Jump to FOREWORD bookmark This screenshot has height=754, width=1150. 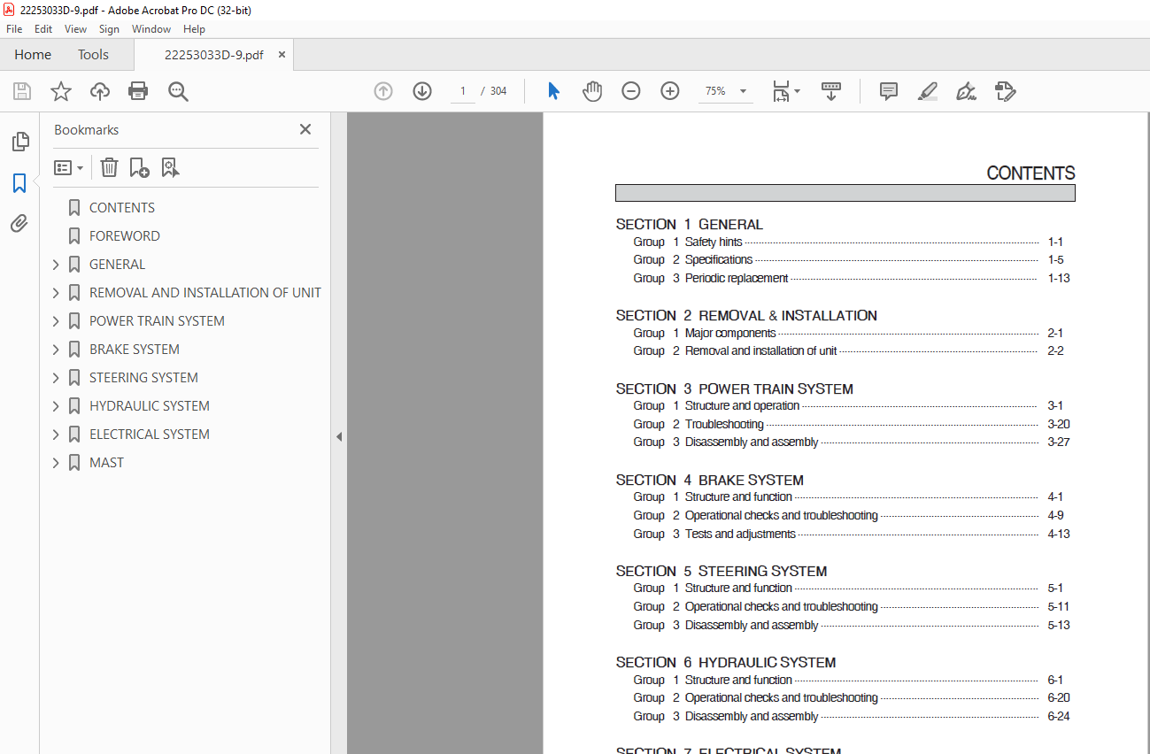[x=125, y=236]
